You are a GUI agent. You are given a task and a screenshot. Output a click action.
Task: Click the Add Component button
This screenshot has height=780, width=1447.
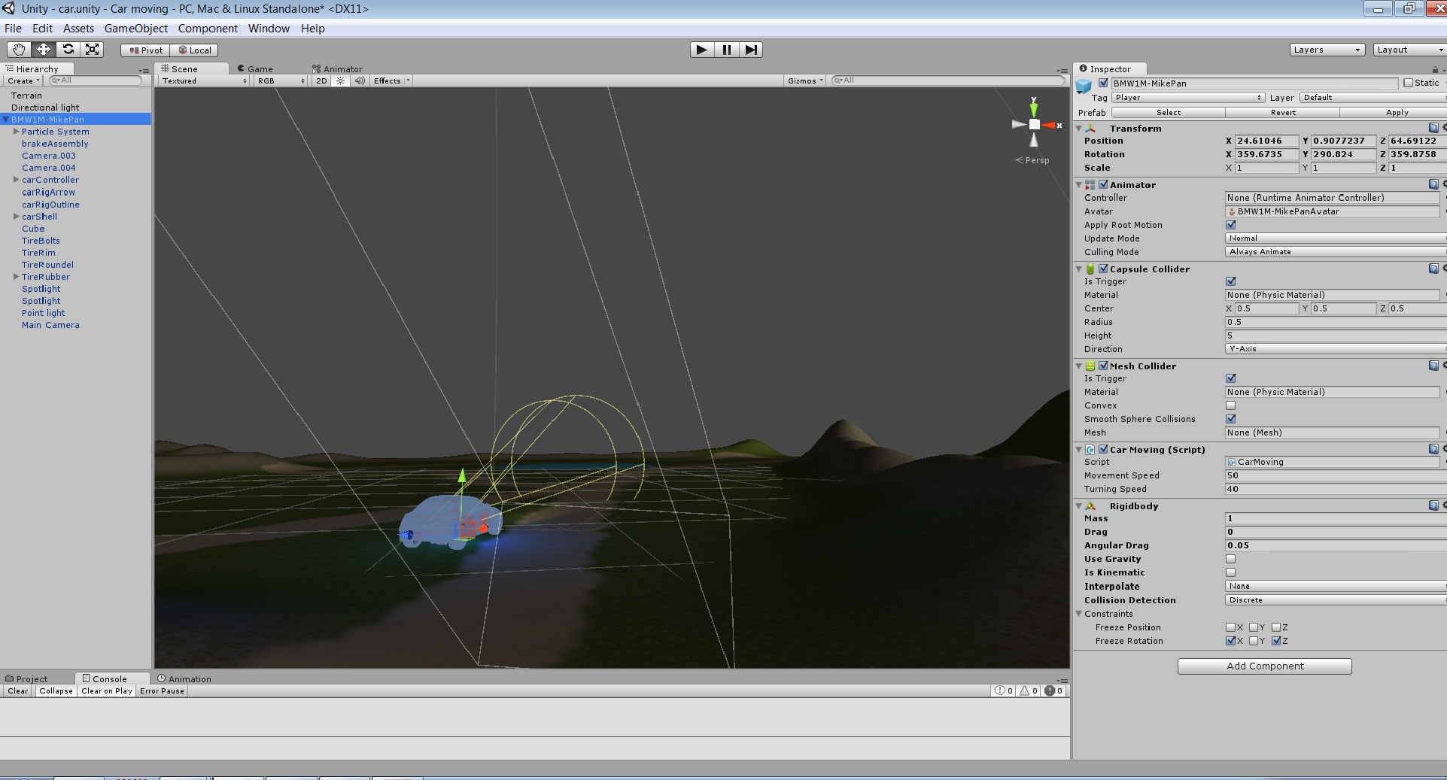point(1264,666)
